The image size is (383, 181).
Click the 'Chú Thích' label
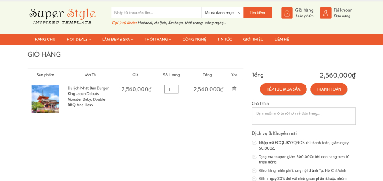coord(260,103)
